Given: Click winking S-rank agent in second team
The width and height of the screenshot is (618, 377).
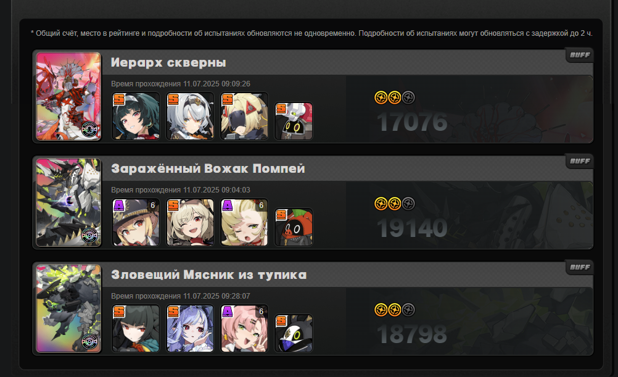Looking at the screenshot, I should point(190,222).
